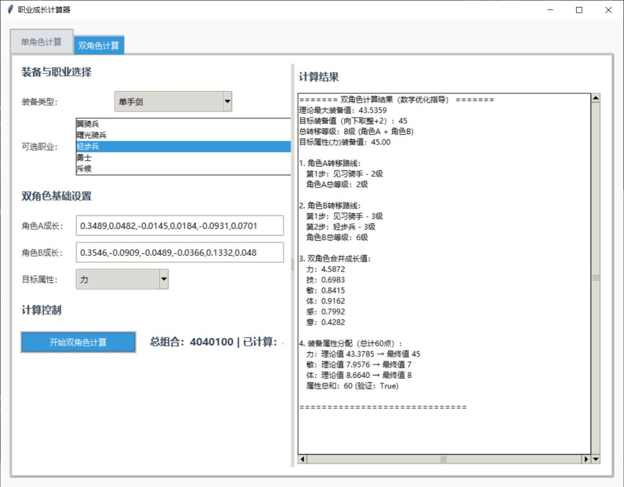The height and width of the screenshot is (487, 624).
Task: Click the arrow of the 装备类型 combobox
Action: (x=227, y=102)
